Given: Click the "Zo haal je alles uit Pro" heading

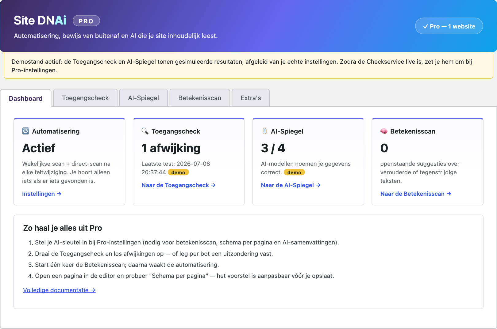Looking at the screenshot, I should click(x=63, y=228).
